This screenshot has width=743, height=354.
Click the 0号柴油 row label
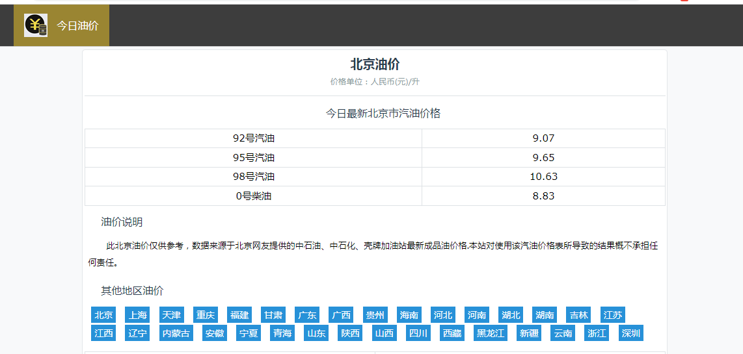(254, 196)
